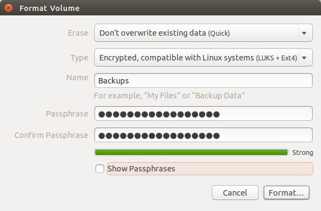Viewport: 321px width, 211px height.
Task: Click the Show Passphrases label text
Action: click(141, 169)
